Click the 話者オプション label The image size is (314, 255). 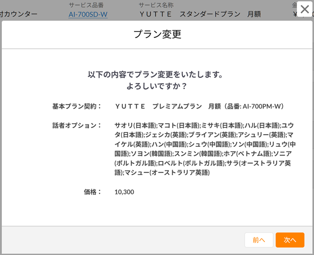(77, 125)
